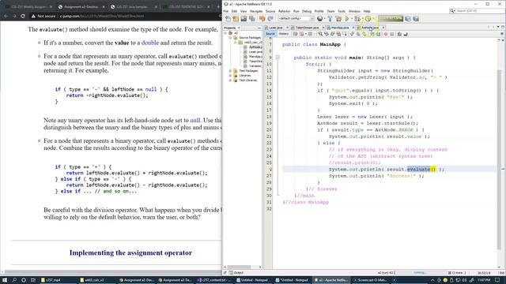Click Open Project icon in NetBeans toolbar
The image size is (506, 284).
(x=244, y=19)
